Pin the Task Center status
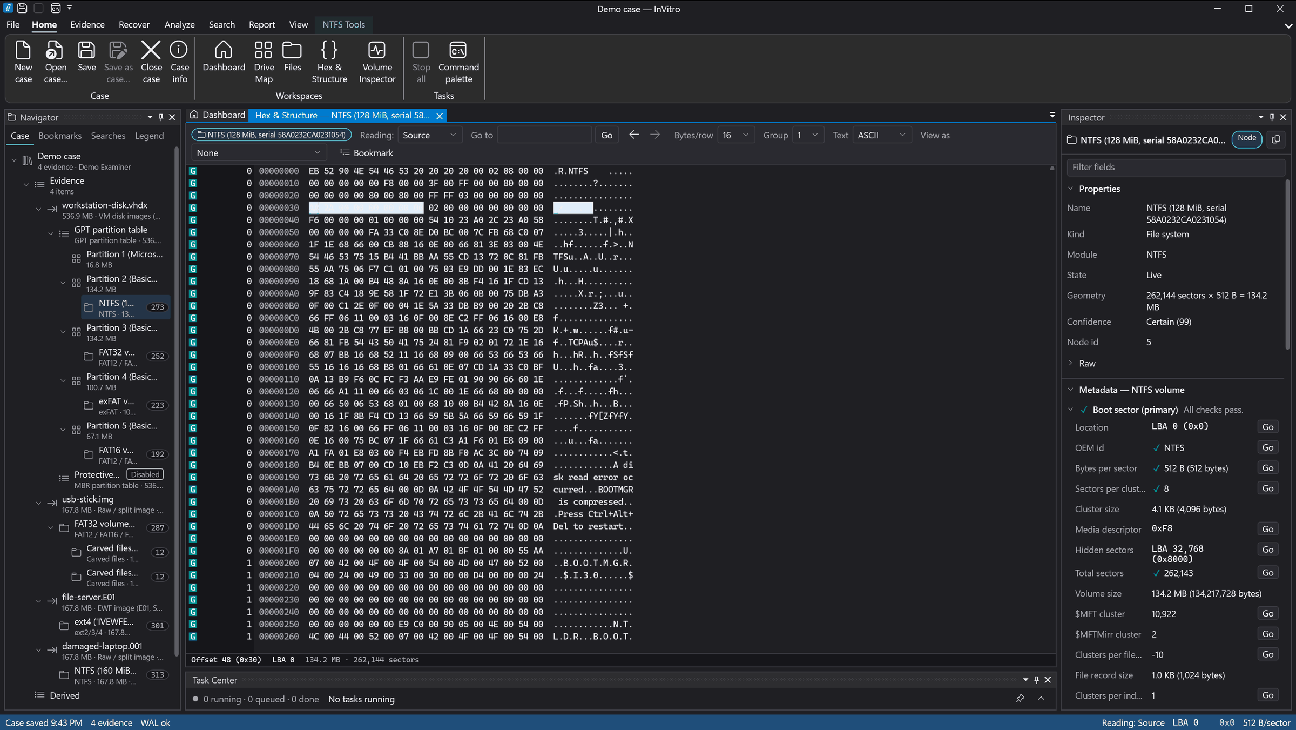 (1020, 698)
